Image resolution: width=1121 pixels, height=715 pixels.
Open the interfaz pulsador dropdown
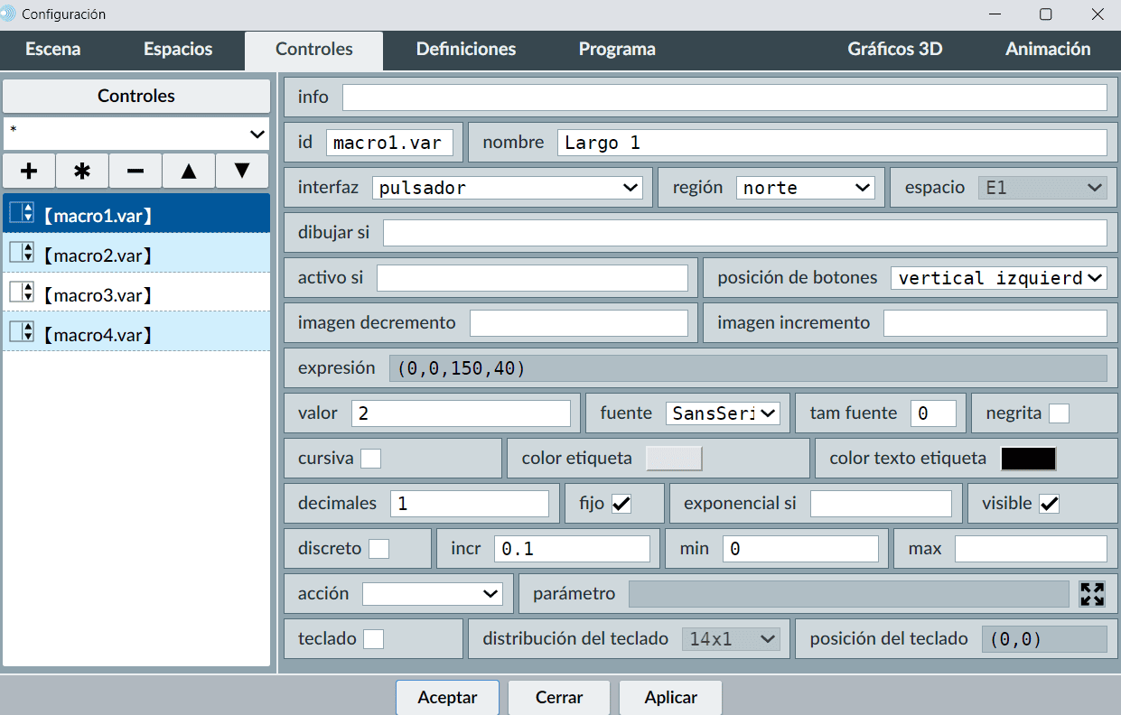[507, 188]
